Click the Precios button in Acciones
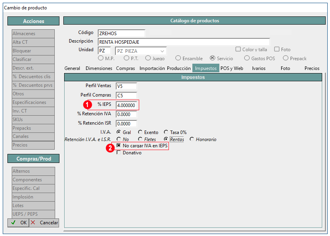This screenshot has width=330, height=236. [33, 145]
